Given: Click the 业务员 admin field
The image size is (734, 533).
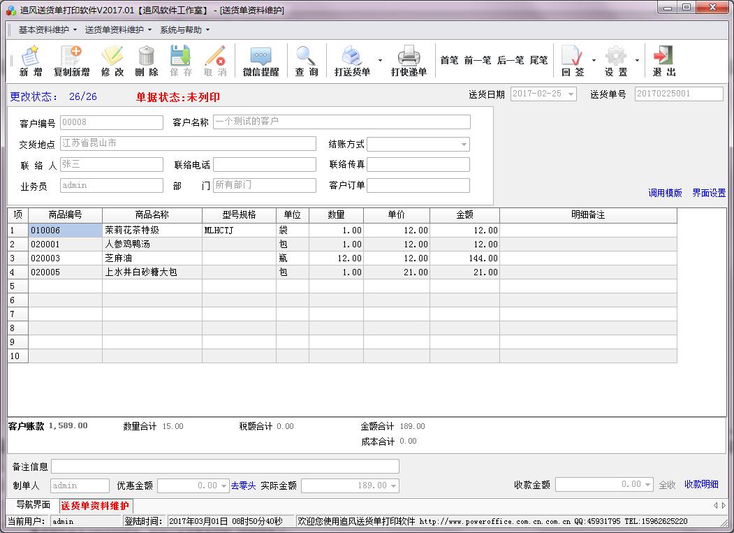Looking at the screenshot, I should (112, 186).
